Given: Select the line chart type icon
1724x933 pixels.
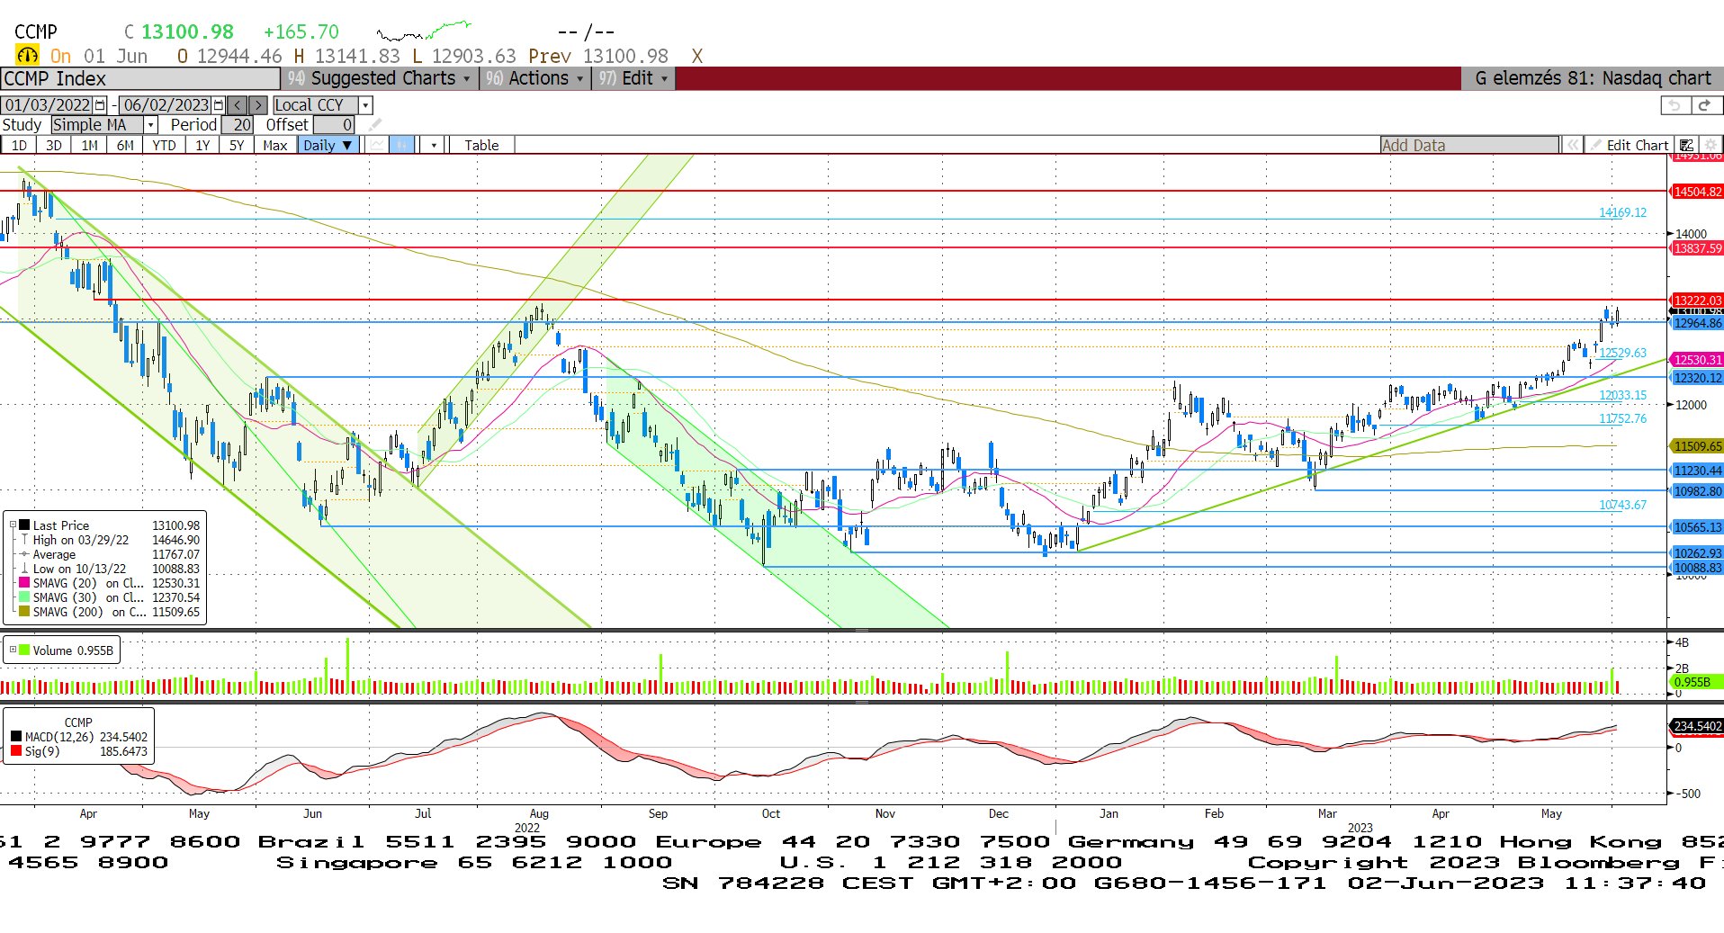Looking at the screenshot, I should (378, 145).
